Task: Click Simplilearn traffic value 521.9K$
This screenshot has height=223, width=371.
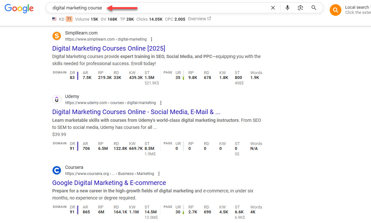Action: [x=152, y=83]
